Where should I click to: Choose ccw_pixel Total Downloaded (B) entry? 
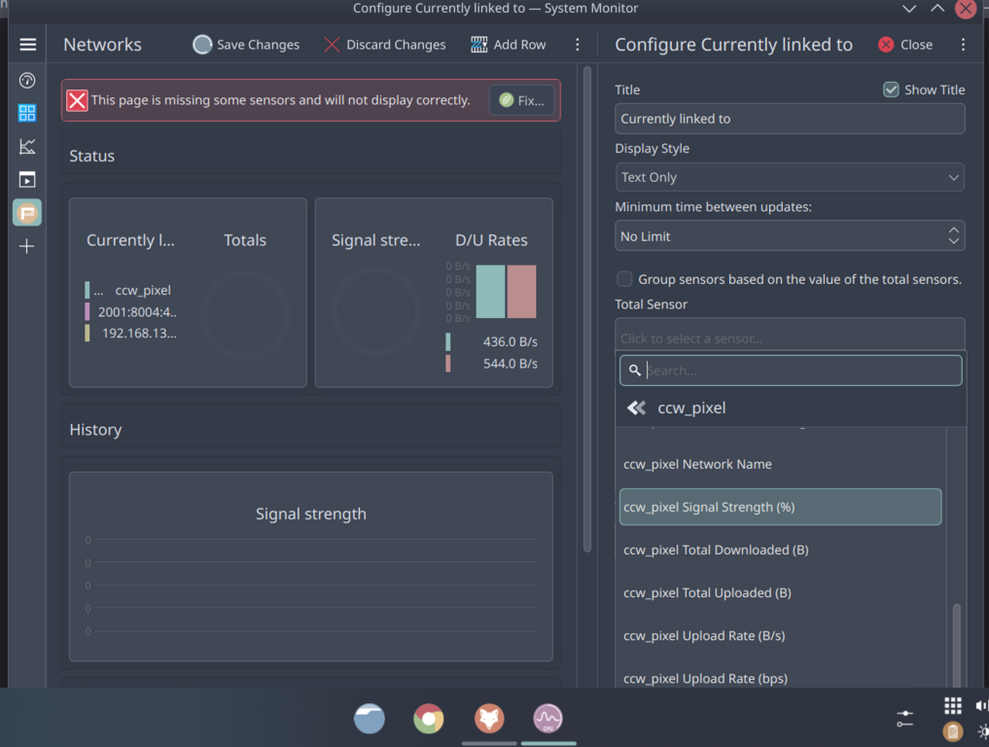click(716, 550)
